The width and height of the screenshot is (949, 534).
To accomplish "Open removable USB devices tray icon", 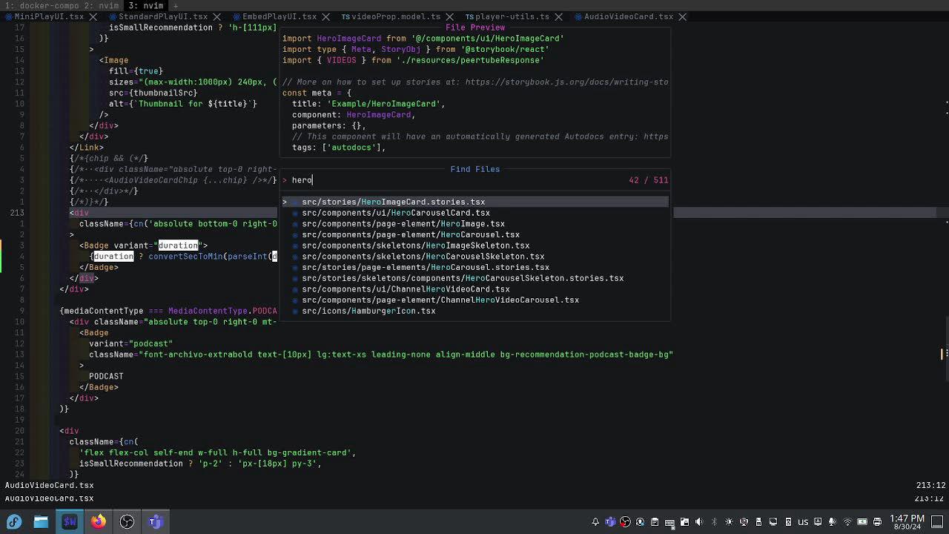I will (x=758, y=522).
